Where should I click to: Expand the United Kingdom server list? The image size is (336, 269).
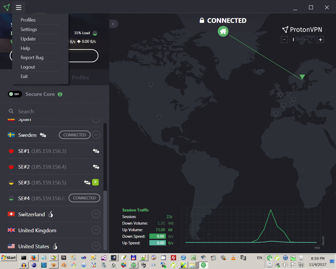(x=96, y=230)
